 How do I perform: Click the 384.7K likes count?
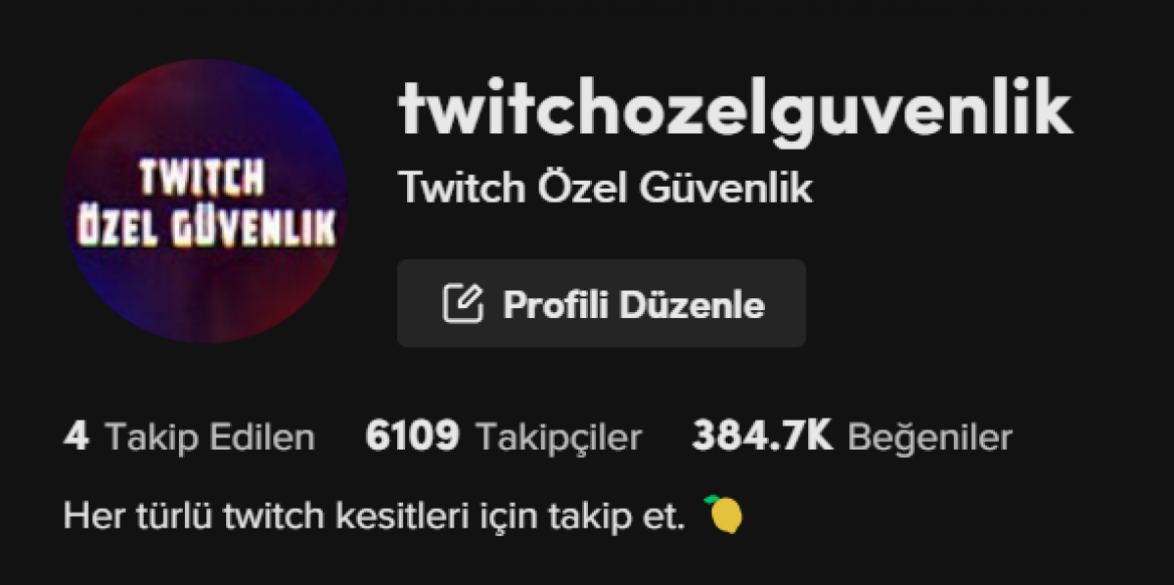[x=762, y=436]
